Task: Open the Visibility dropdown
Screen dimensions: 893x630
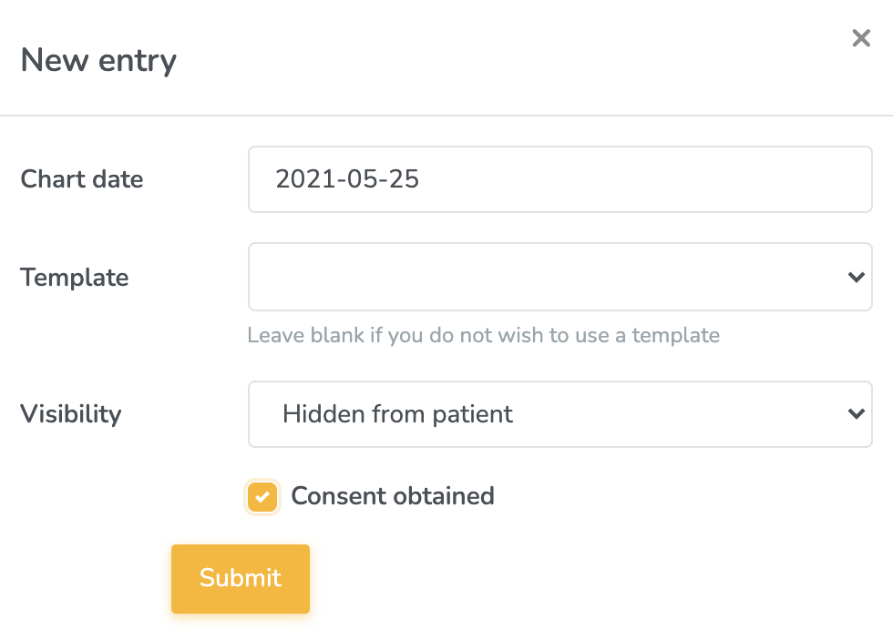Action: pos(559,414)
